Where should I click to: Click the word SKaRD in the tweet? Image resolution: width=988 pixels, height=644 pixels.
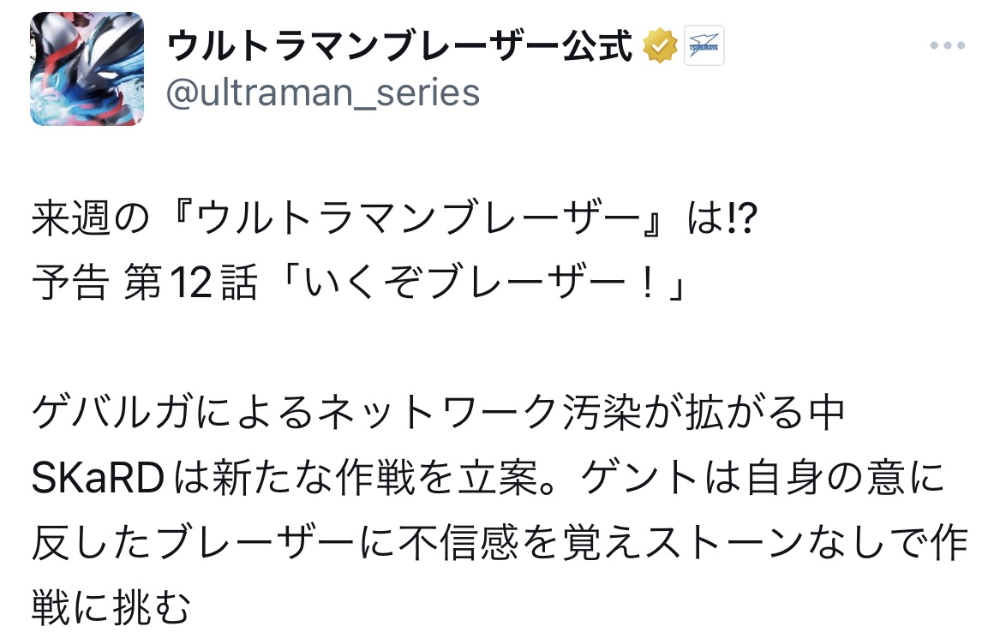[x=98, y=480]
